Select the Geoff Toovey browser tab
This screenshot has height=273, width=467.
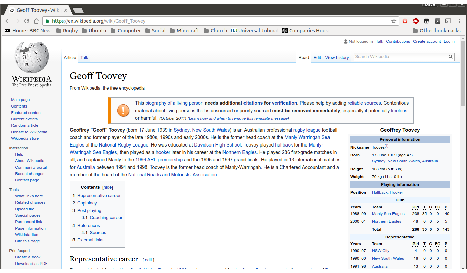pos(37,10)
